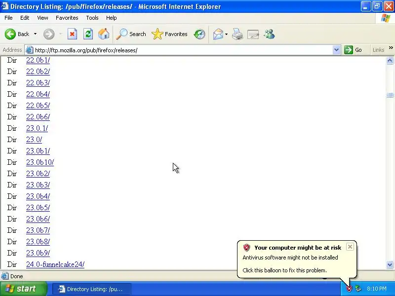Open the 22.0b2/ directory link
Image resolution: width=395 pixels, height=296 pixels.
38,72
